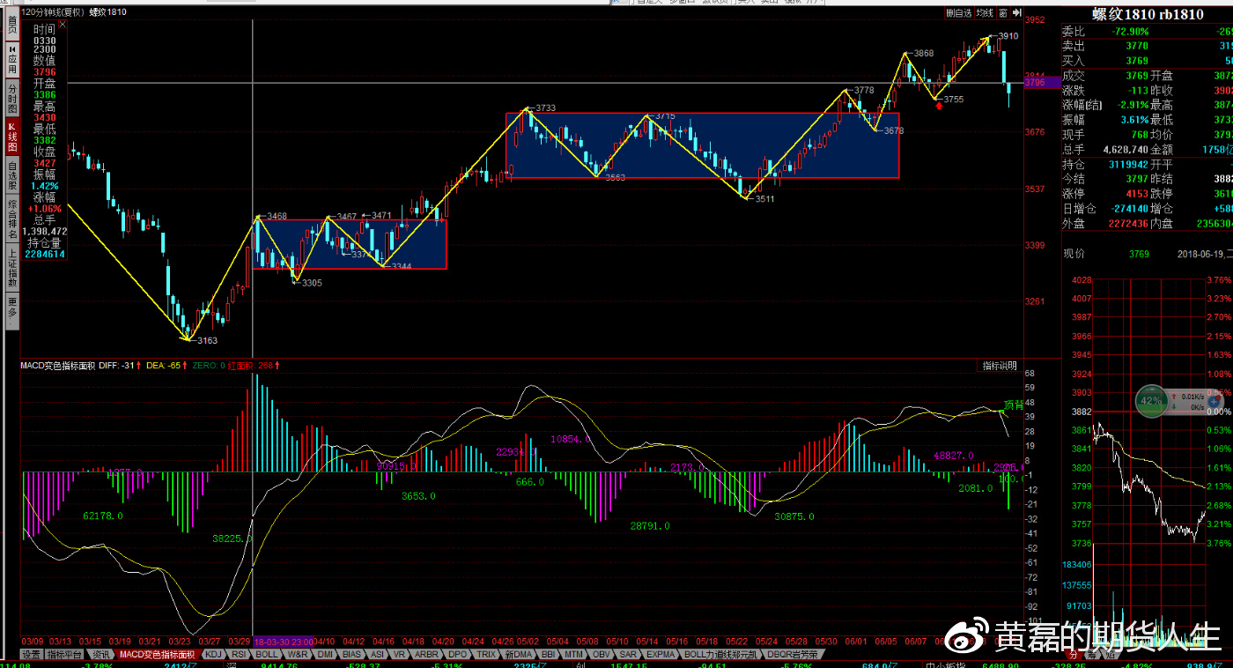Click the green 42% floating speed ball
This screenshot has width=1233, height=668.
tap(1151, 400)
